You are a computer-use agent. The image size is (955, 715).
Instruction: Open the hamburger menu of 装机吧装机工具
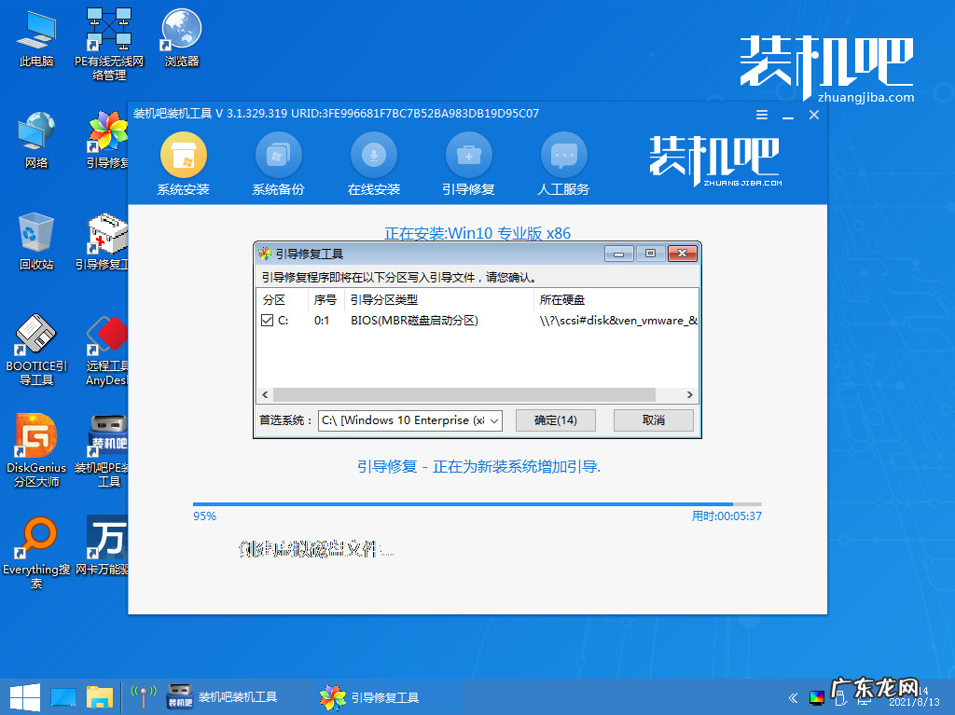coord(761,114)
